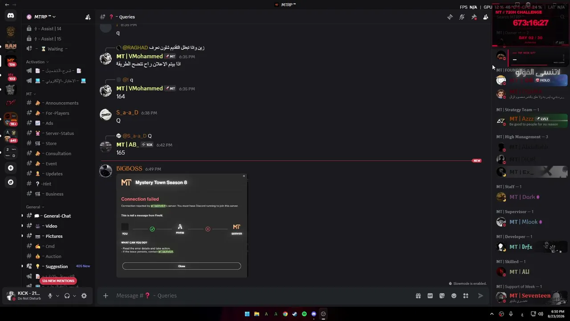This screenshot has width=570, height=321.
Task: Open notification settings bell in channel header
Action: click(462, 17)
